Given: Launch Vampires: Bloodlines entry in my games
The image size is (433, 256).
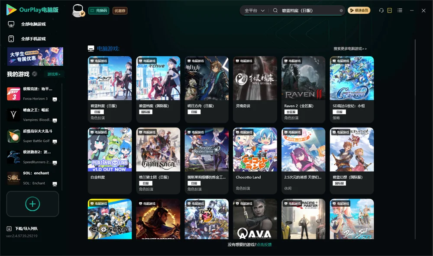Looking at the screenshot, I should coord(32,115).
